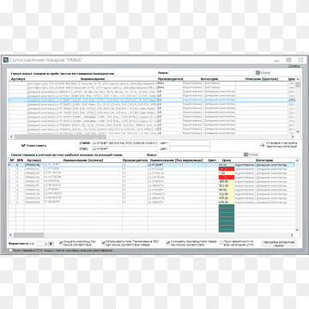The height and width of the screenshot is (309, 309).
Task: Sort upper table by Наименование column
Action: click(93, 79)
